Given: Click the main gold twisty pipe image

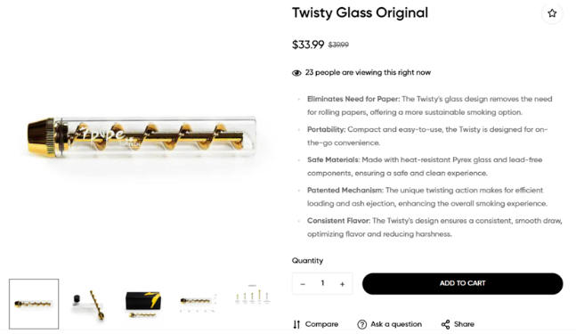Looking at the screenshot, I should (142, 136).
